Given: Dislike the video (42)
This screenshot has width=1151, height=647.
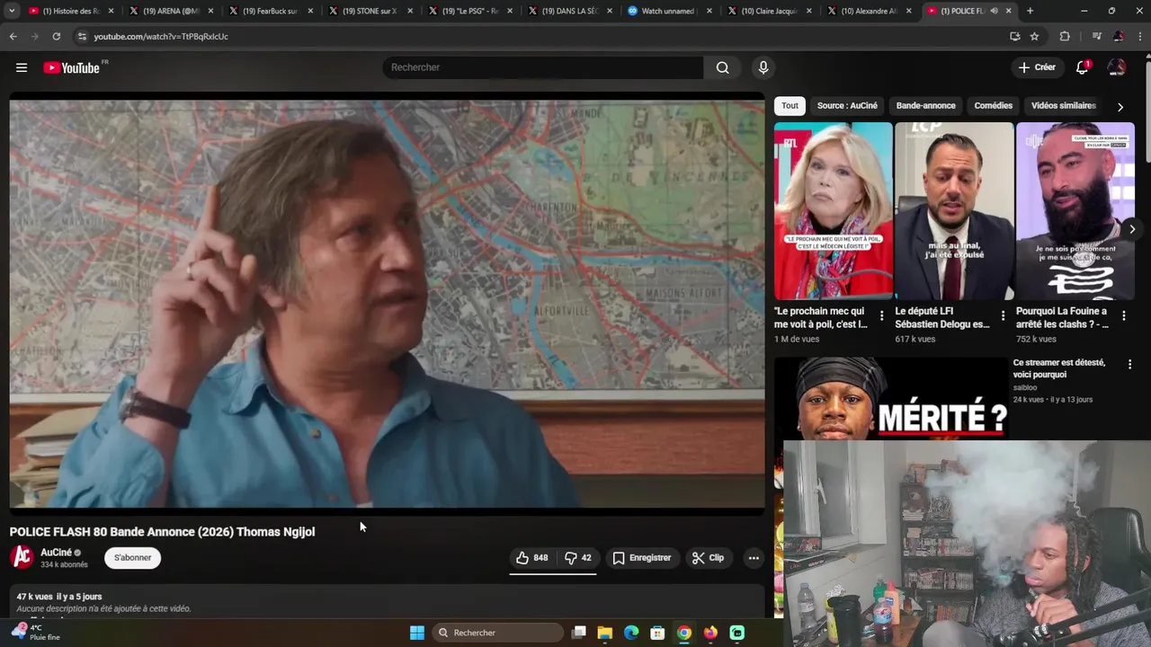Looking at the screenshot, I should pos(577,558).
